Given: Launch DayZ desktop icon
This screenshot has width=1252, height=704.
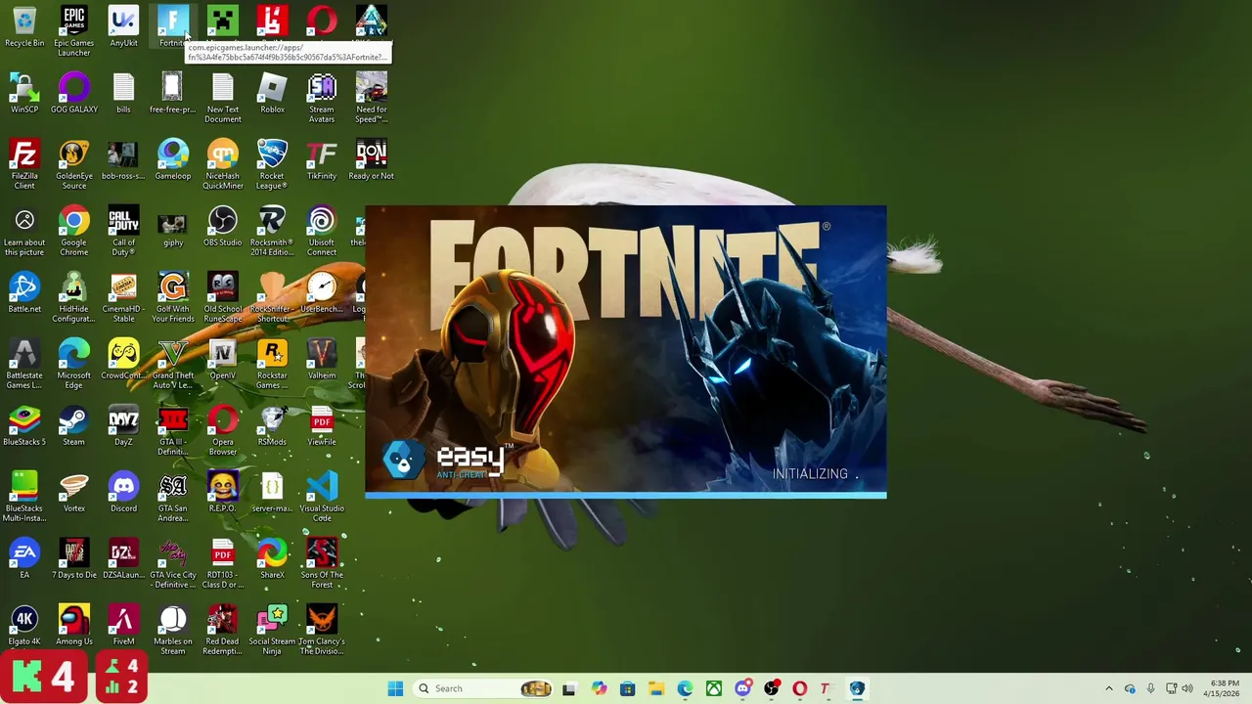Looking at the screenshot, I should click(123, 425).
